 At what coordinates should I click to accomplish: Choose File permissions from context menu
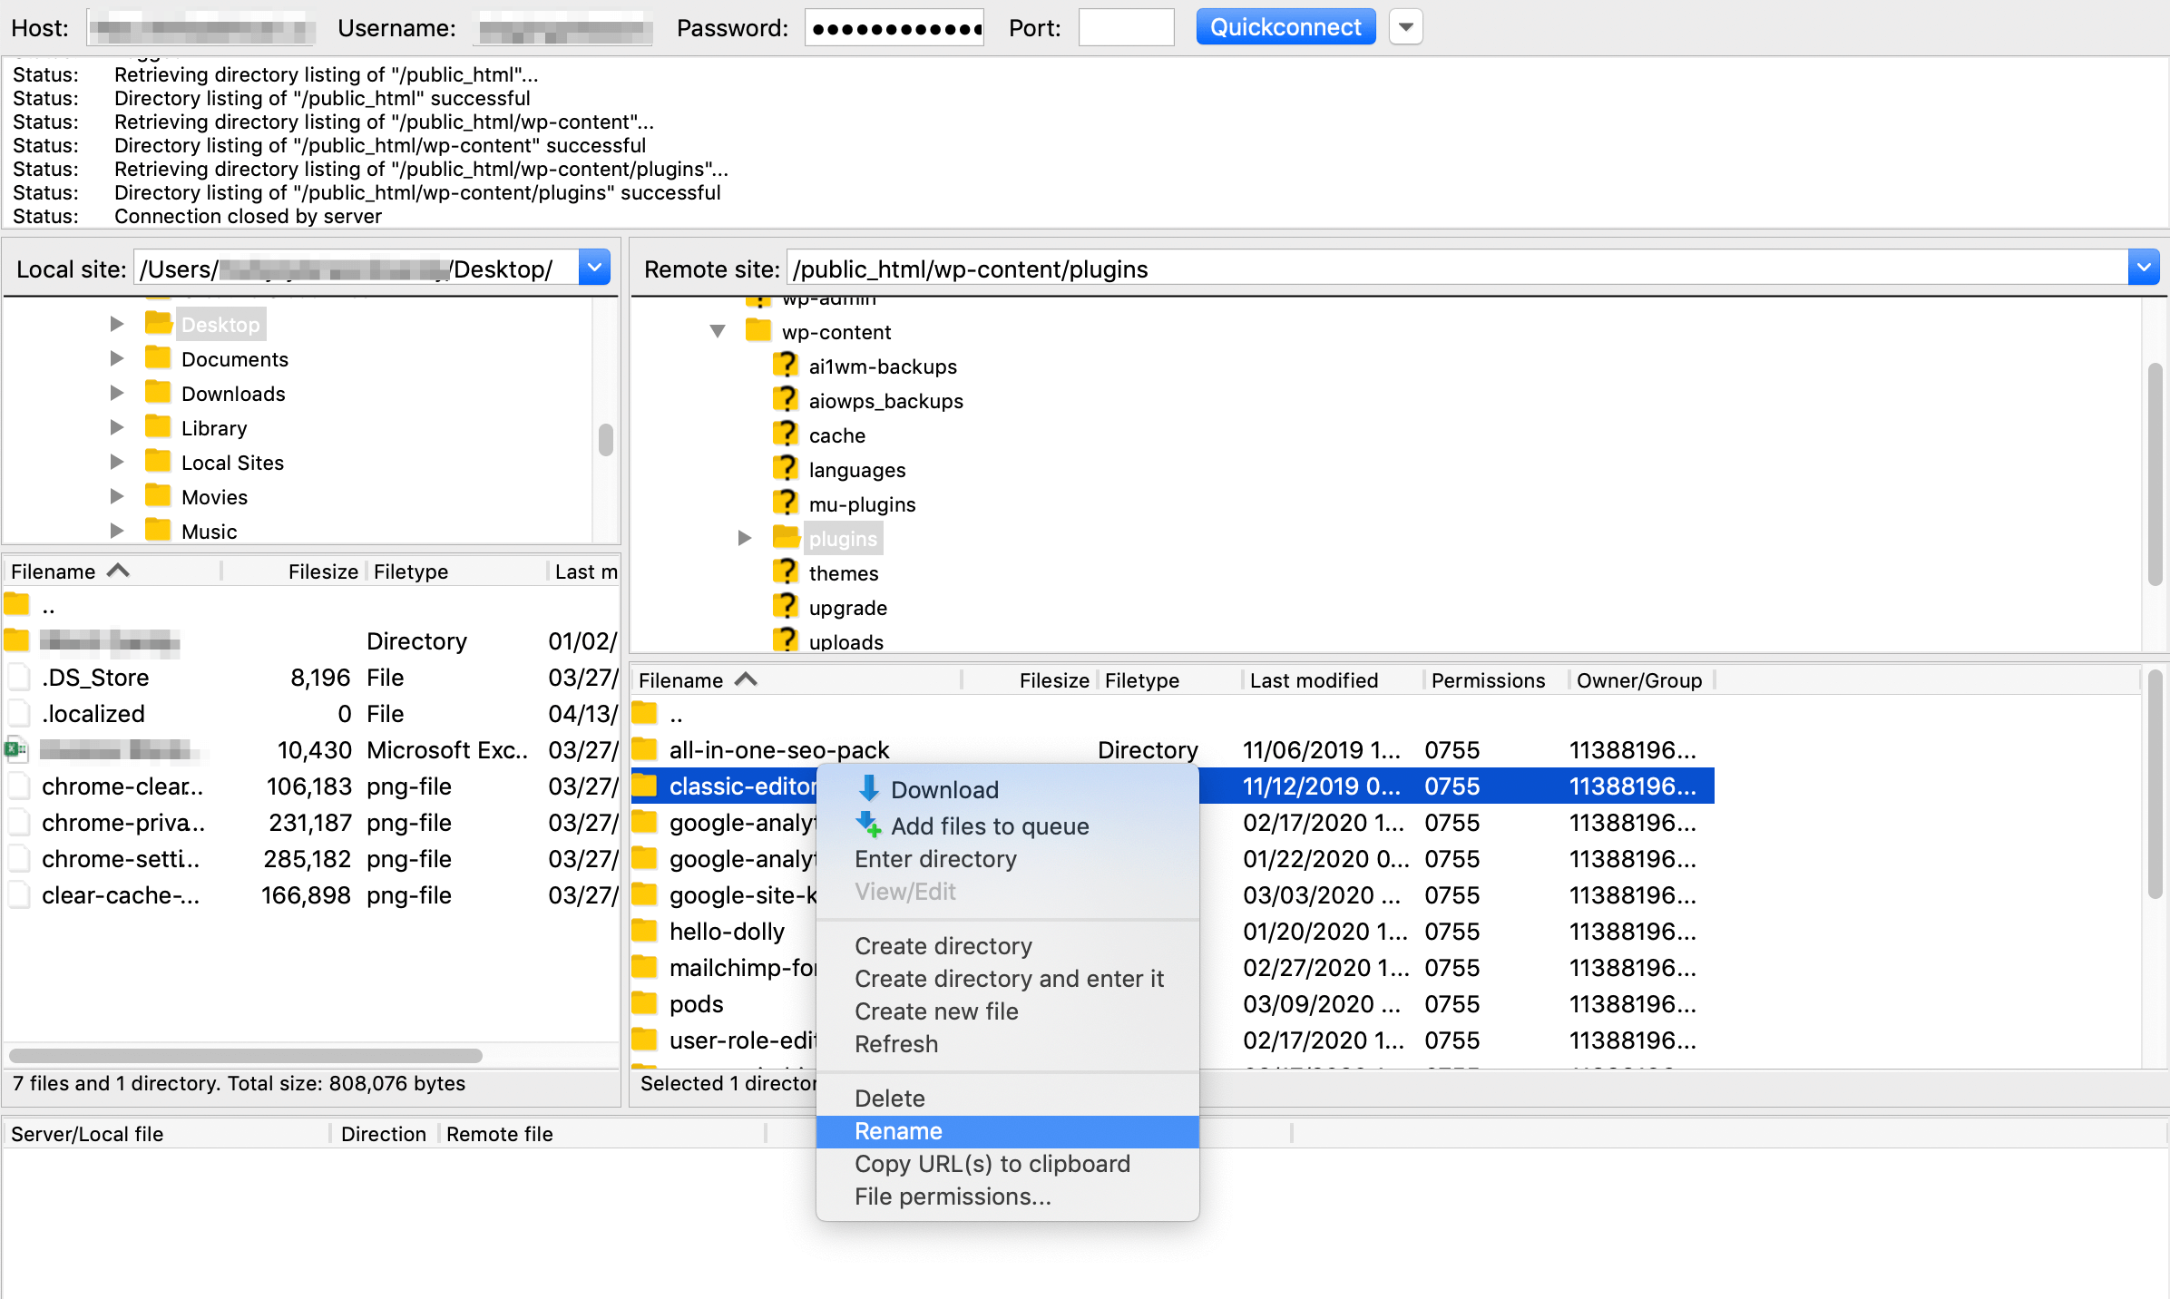click(x=953, y=1196)
